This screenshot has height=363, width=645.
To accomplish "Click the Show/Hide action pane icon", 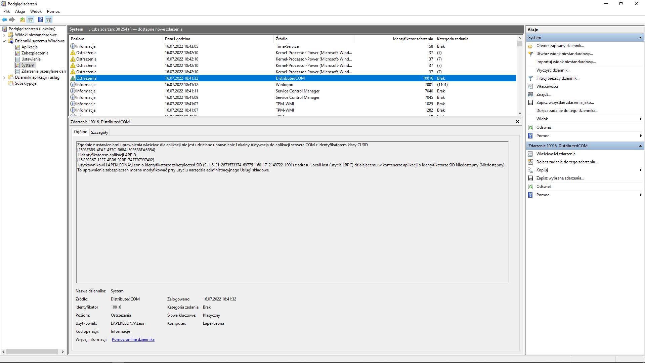I will click(x=49, y=19).
